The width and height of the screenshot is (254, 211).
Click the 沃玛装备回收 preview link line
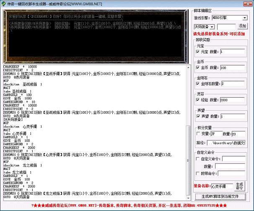tap(92, 23)
